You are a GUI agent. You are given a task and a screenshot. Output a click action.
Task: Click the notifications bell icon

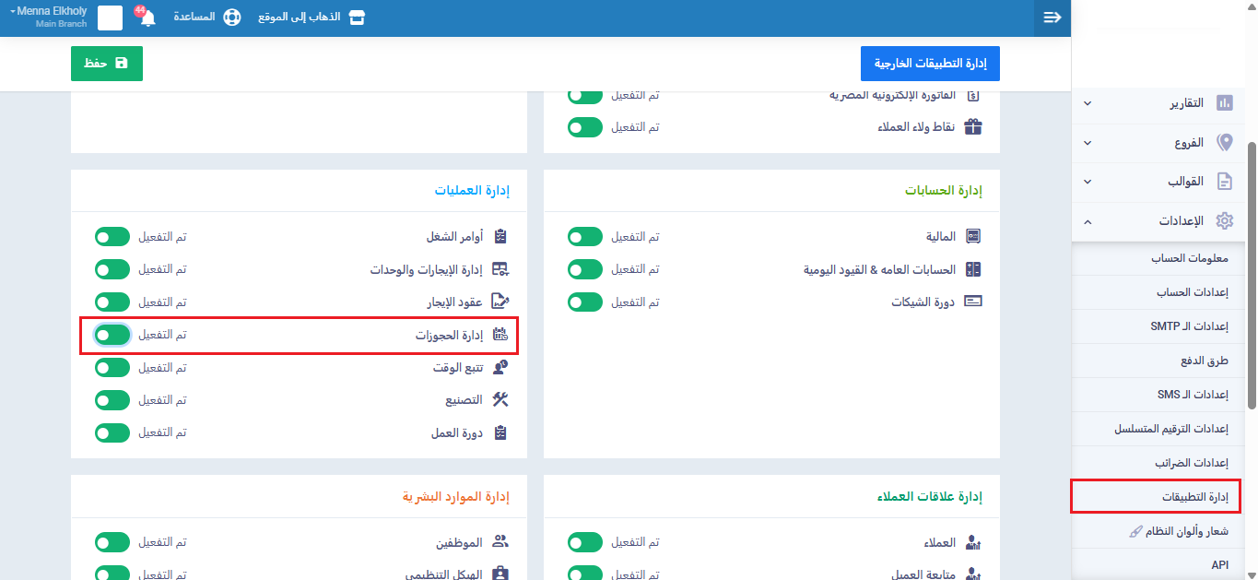pos(147,18)
